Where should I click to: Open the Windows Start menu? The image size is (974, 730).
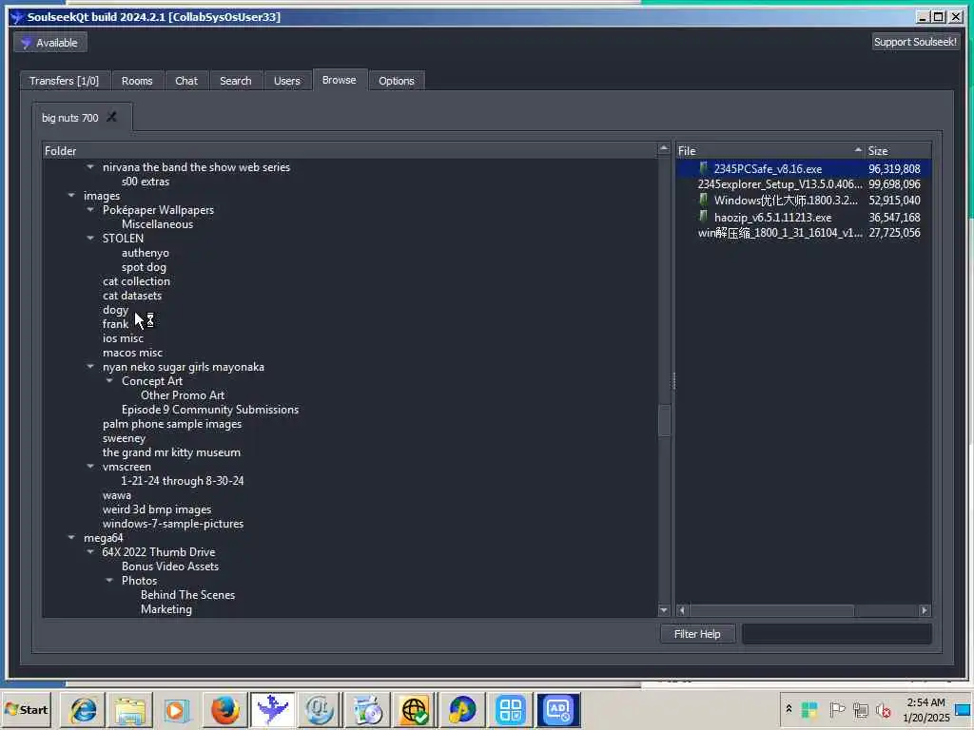point(27,709)
